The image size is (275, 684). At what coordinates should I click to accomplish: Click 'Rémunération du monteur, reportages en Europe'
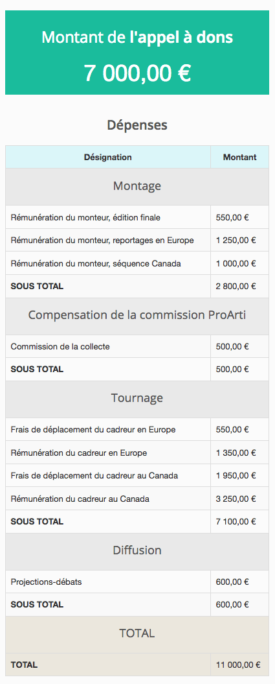(x=102, y=240)
